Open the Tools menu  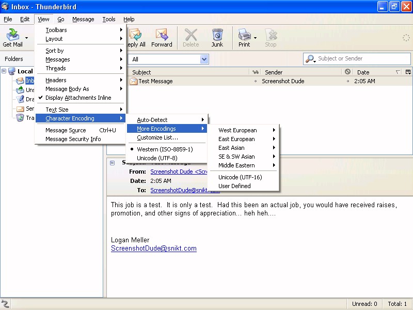109,19
